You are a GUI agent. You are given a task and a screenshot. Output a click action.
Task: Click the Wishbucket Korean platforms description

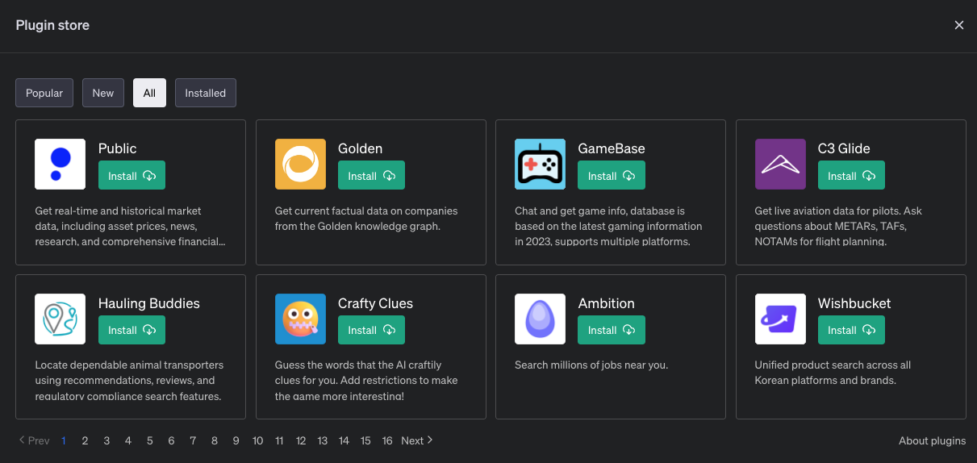click(x=833, y=373)
